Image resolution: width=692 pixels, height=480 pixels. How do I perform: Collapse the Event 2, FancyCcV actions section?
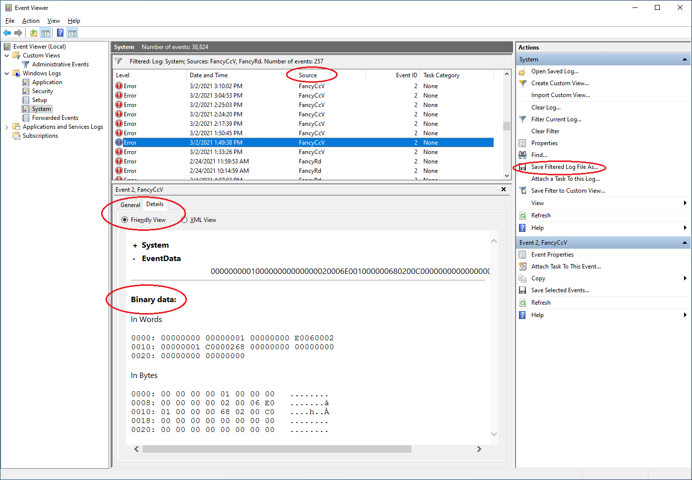685,243
